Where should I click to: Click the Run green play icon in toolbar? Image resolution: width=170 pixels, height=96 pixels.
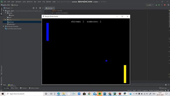[156, 5]
